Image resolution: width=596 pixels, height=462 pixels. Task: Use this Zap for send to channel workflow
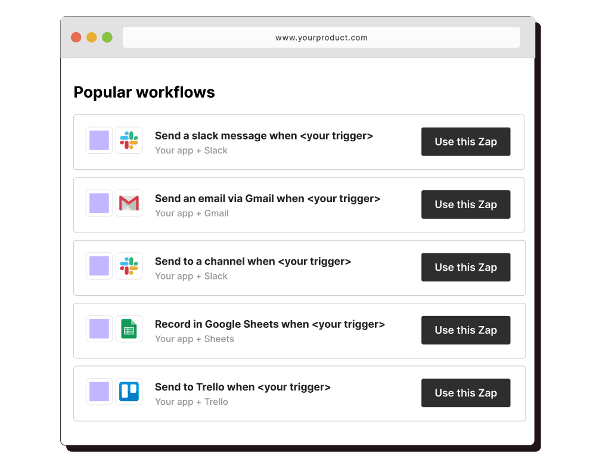click(x=465, y=267)
